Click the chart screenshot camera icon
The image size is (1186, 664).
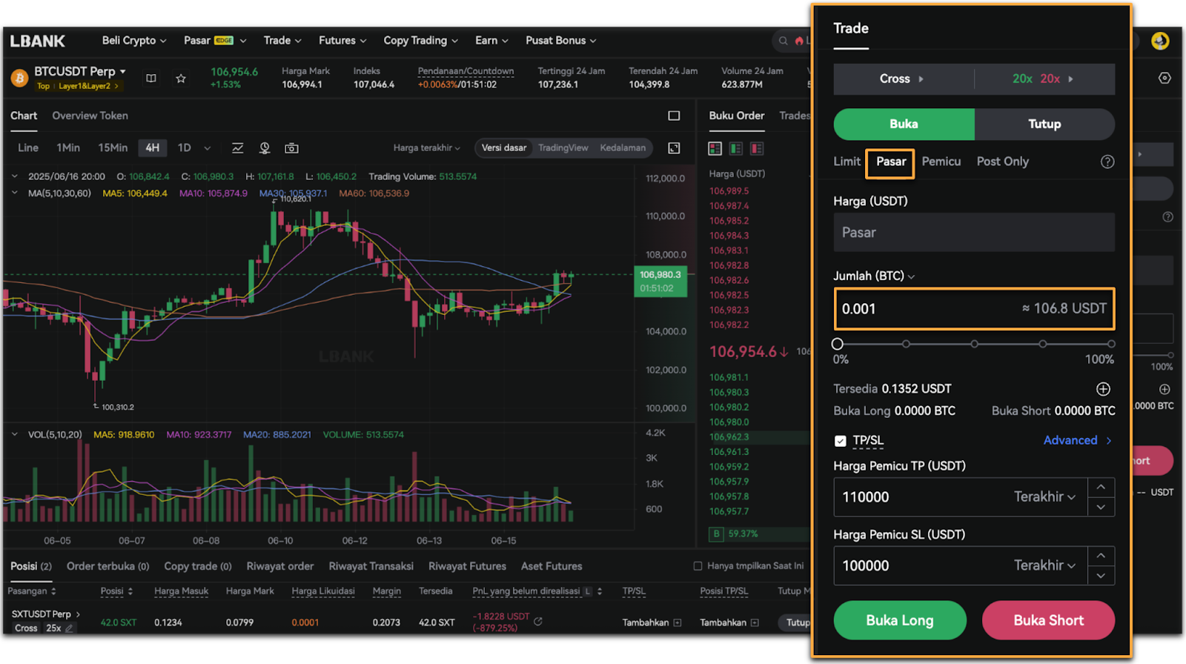point(291,148)
